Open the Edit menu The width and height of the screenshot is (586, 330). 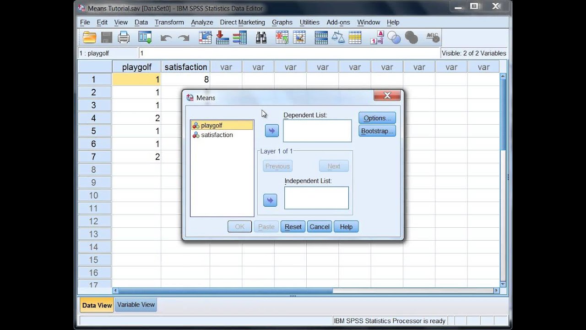[102, 22]
